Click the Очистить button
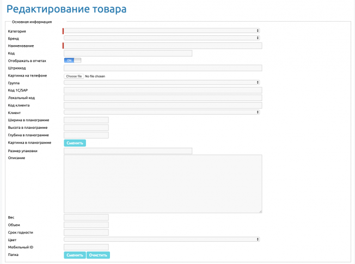This screenshot has width=355, height=264. tap(98, 255)
